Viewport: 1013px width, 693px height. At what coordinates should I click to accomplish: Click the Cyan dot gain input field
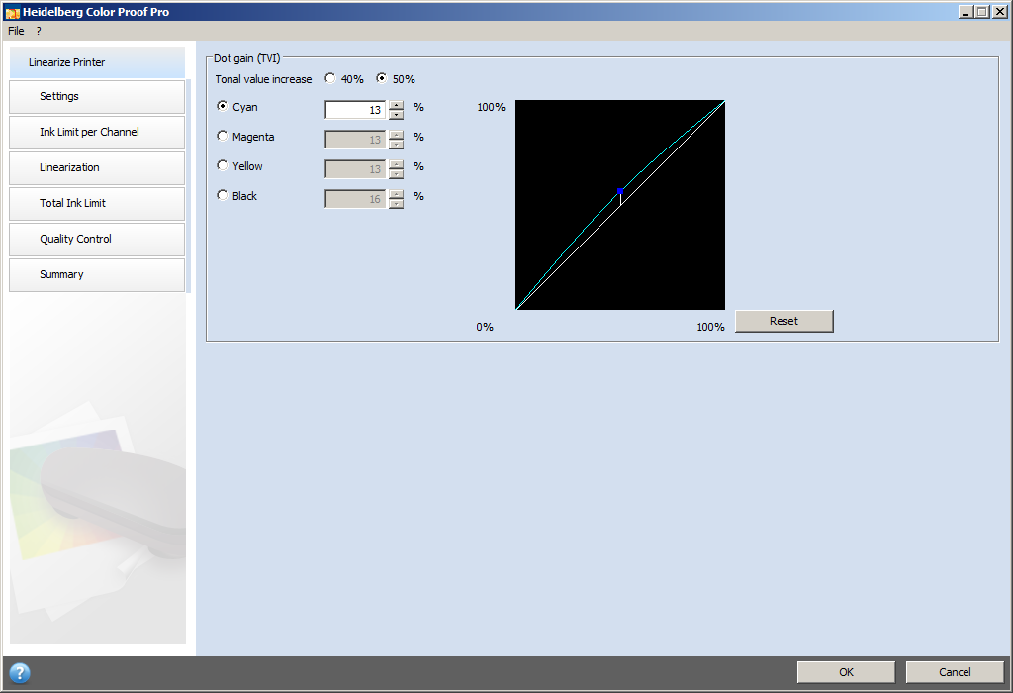click(355, 110)
